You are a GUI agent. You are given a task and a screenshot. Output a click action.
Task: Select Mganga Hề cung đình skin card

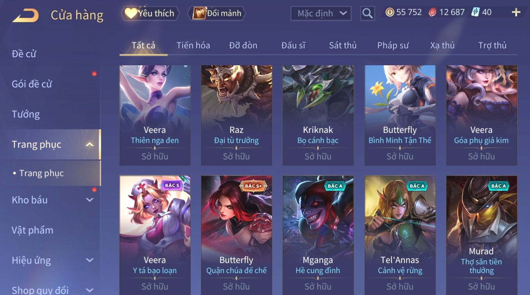click(318, 235)
